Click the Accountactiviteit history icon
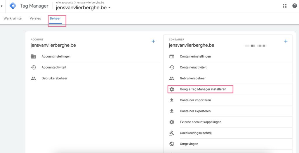 point(33,67)
